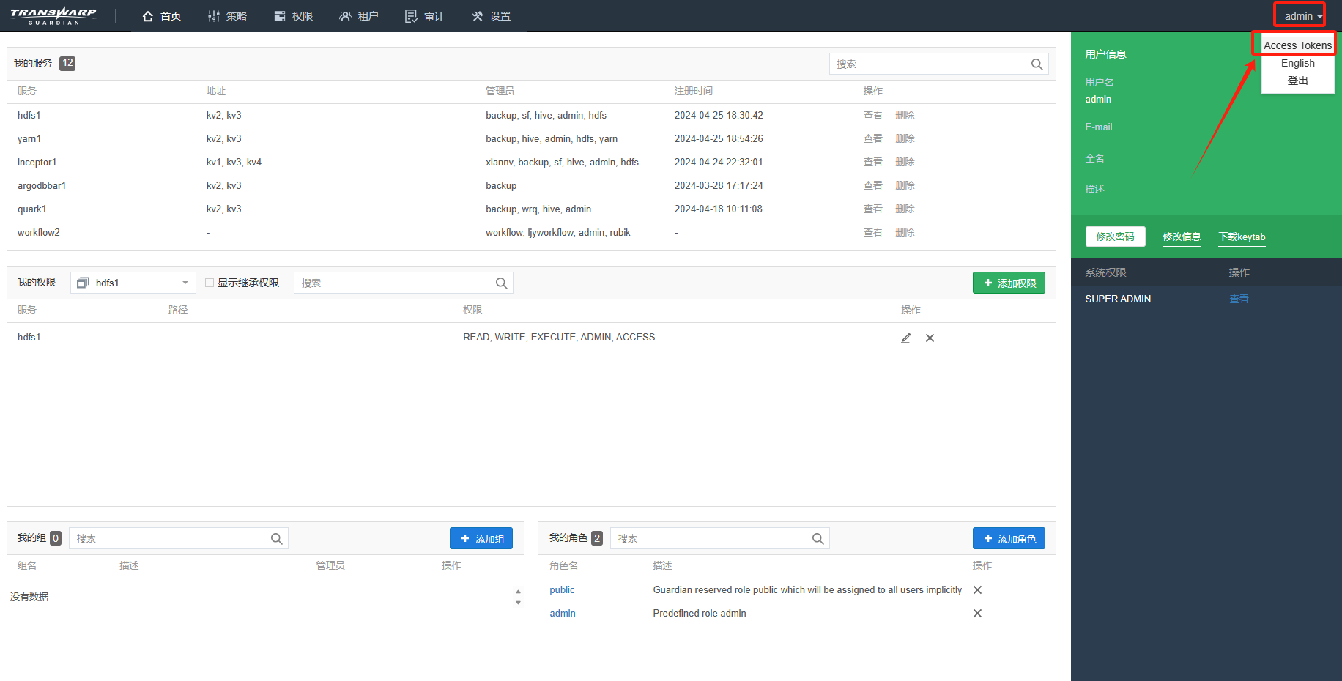Click the roles search magnifier icon

818,539
